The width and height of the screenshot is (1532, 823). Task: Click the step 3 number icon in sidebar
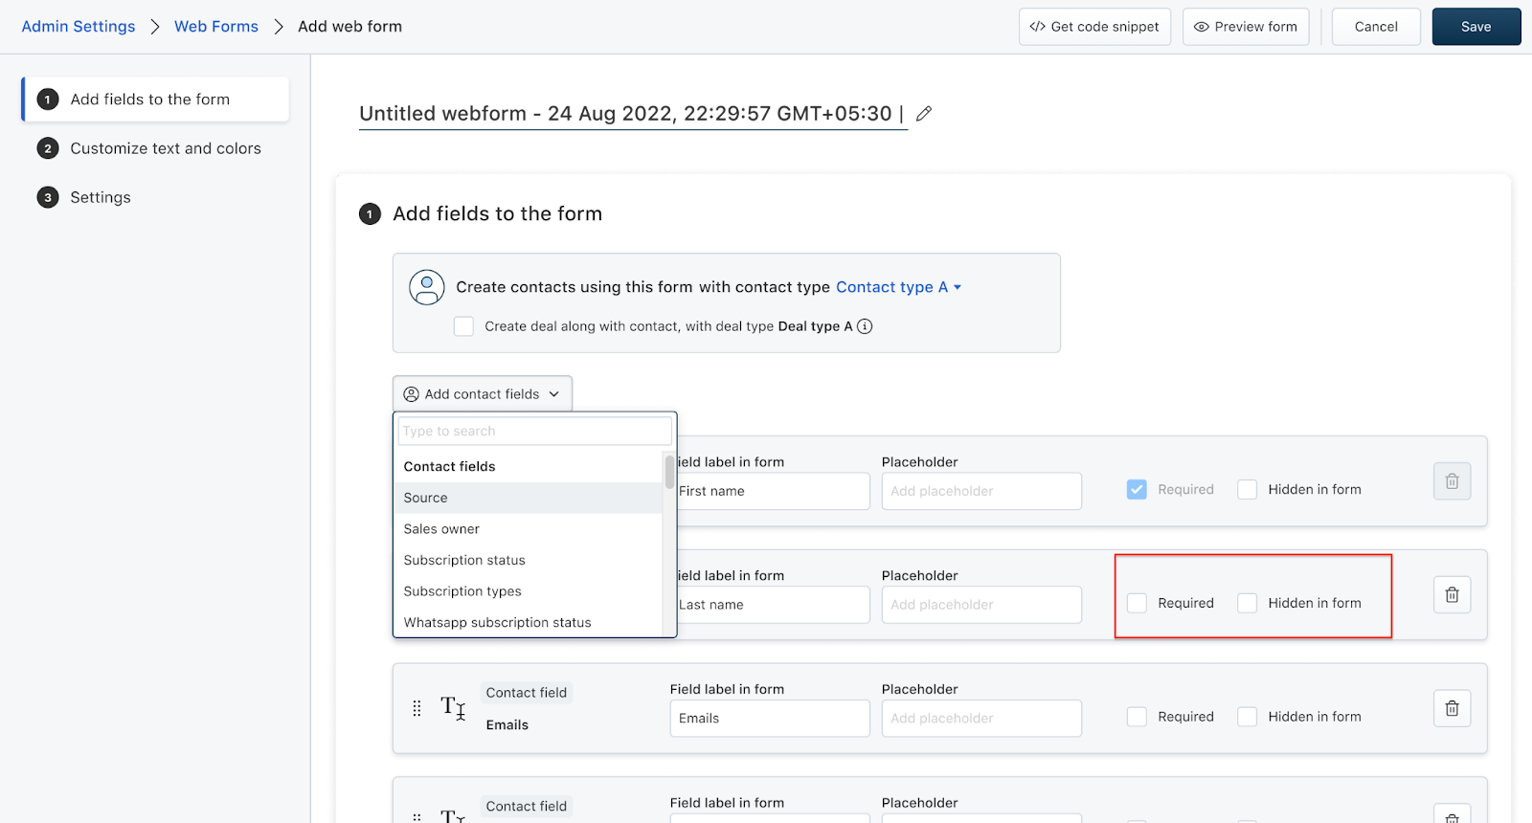(48, 197)
